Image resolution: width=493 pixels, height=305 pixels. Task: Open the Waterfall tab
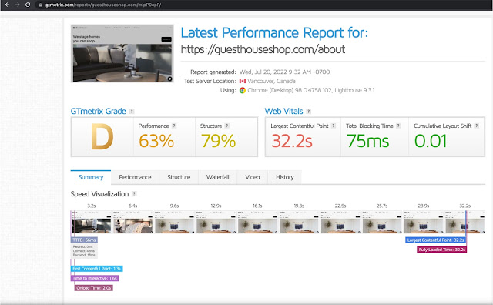pyautogui.click(x=217, y=177)
